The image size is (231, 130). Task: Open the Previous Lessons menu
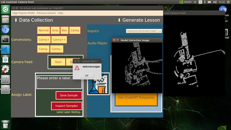(46, 13)
